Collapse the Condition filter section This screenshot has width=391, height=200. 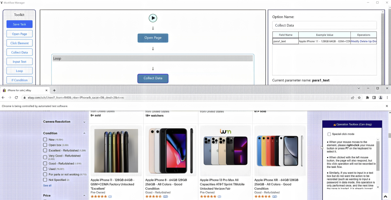pyautogui.click(x=84, y=133)
